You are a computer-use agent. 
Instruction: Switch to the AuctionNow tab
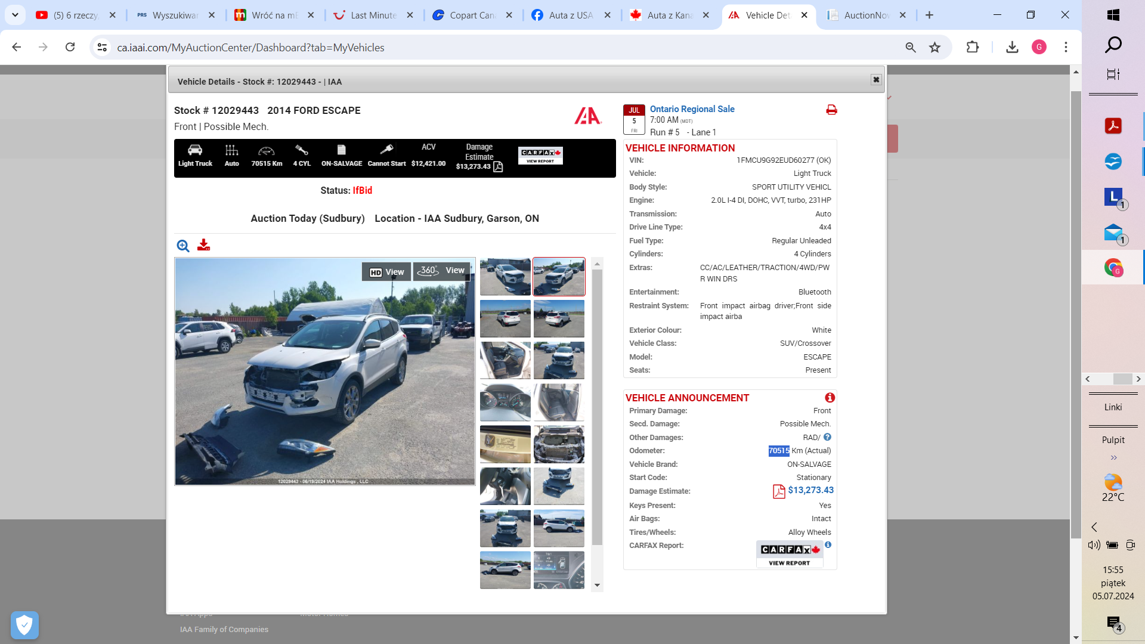pos(867,16)
